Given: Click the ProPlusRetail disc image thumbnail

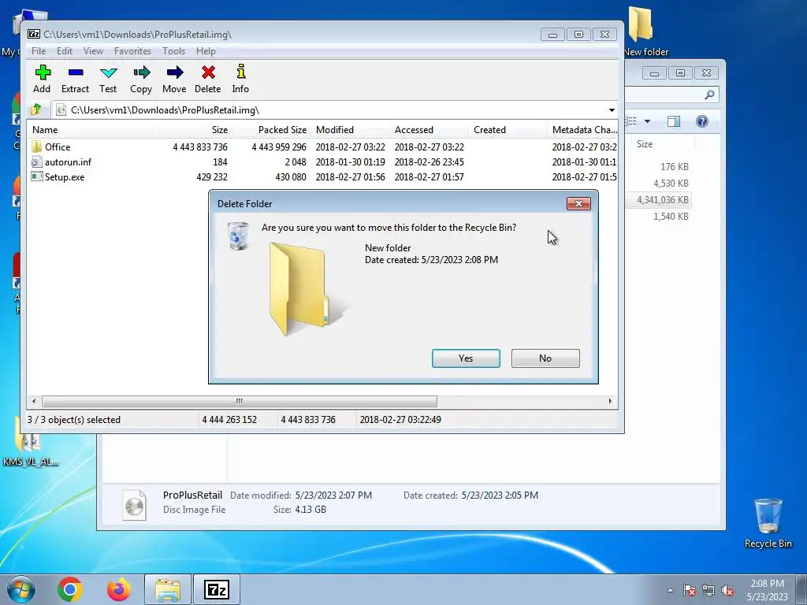Looking at the screenshot, I should point(134,503).
